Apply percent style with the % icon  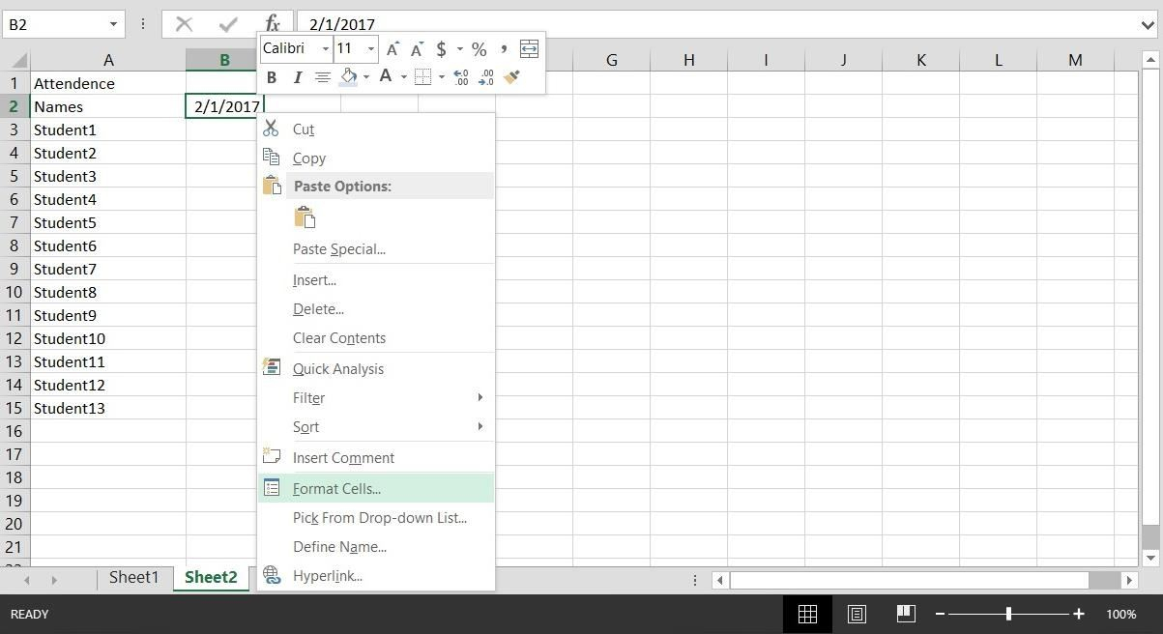tap(479, 48)
